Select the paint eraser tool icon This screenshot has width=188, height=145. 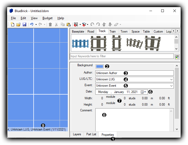pyautogui.click(x=116, y=24)
